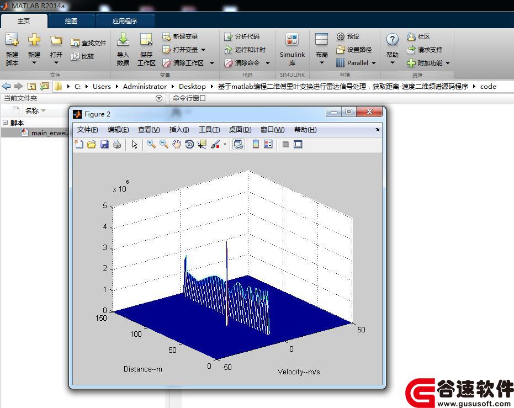The height and width of the screenshot is (408, 514).
Task: Toggle the Insert Legend tool
Action: [x=268, y=144]
